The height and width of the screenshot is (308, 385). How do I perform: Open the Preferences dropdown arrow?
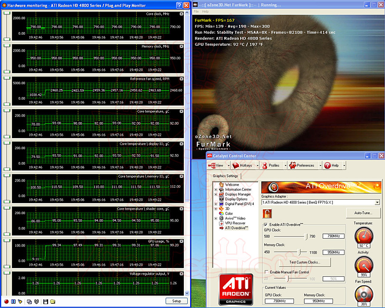(x=320, y=166)
